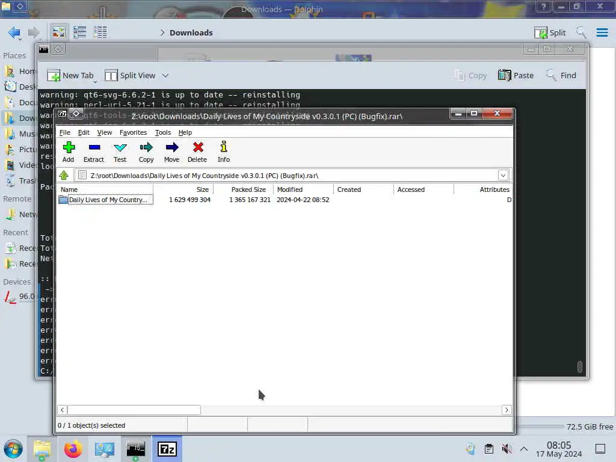The width and height of the screenshot is (616, 462).
Task: Click the 7-Zip window system menu icon
Action: tap(62, 114)
